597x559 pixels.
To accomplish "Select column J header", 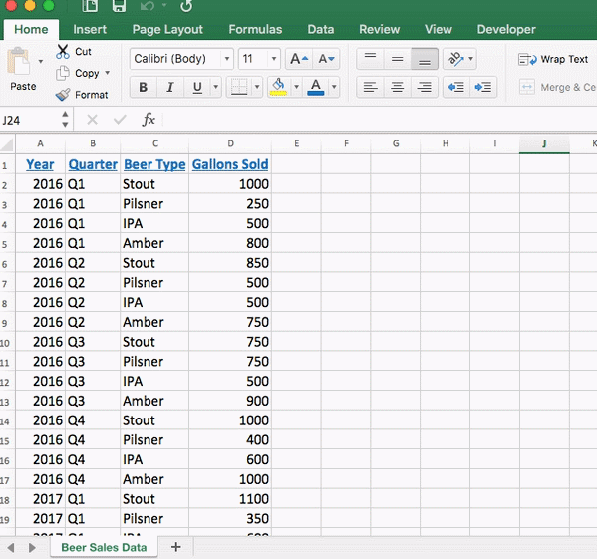I will (544, 143).
